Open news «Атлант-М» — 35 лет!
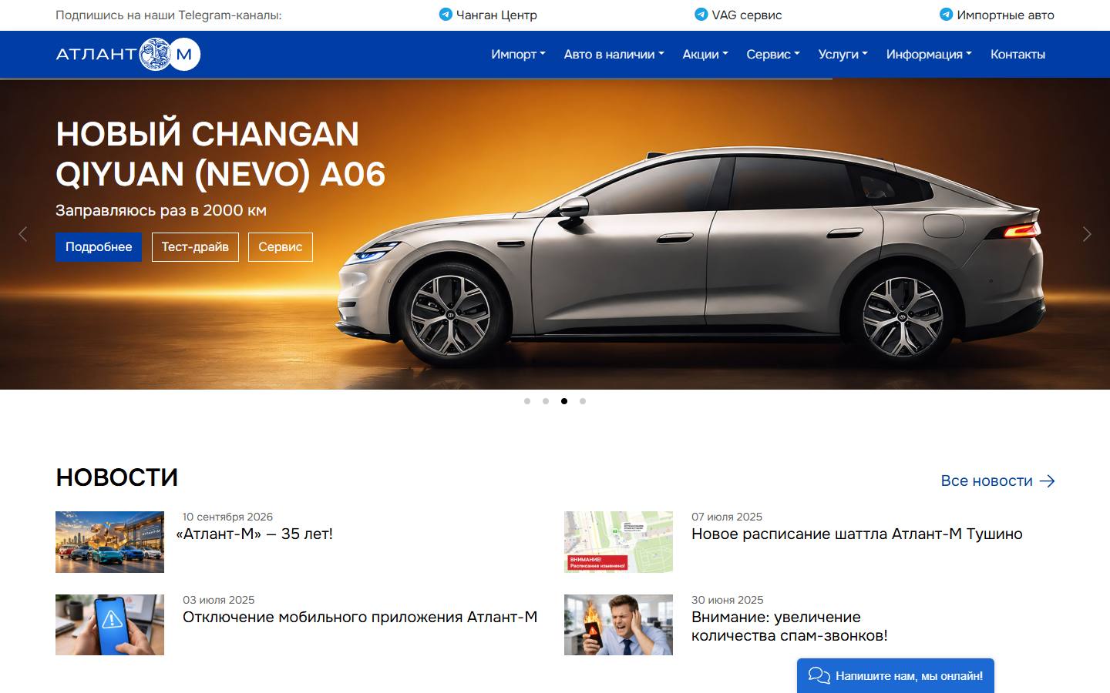 254,534
